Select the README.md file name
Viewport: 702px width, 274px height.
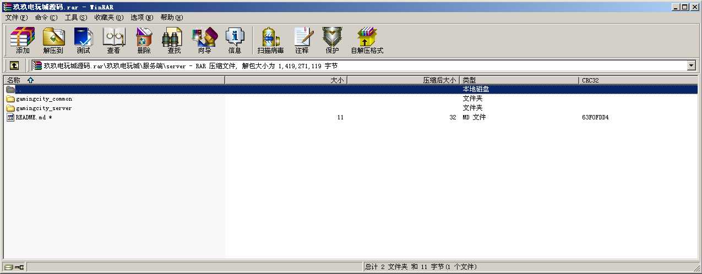click(34, 117)
